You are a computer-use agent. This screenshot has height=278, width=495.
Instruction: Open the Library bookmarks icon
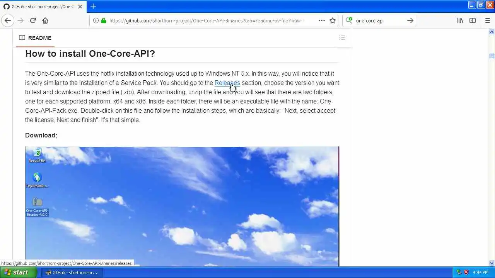click(x=460, y=20)
